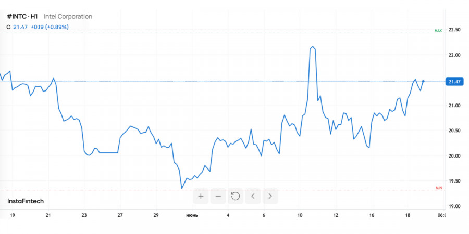
Task: Click the 22.00 price axis label
Action: point(454,55)
